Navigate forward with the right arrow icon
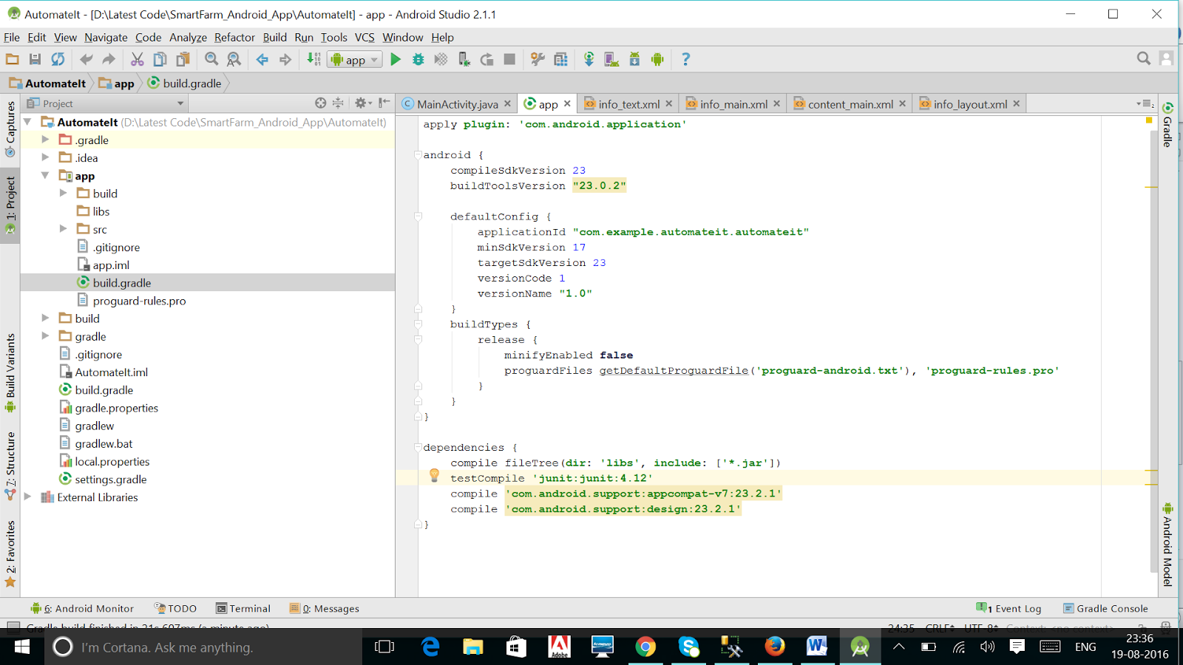Image resolution: width=1183 pixels, height=665 pixels. 285,59
